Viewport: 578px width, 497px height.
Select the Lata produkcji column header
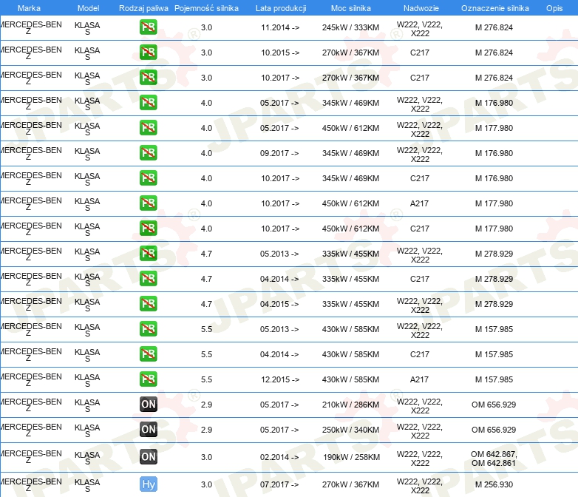[x=281, y=8]
